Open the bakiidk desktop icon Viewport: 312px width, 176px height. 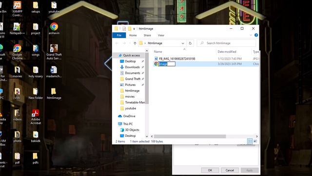point(36,136)
